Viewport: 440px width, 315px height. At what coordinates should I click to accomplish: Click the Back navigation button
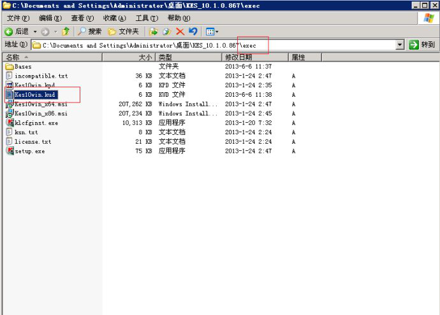[x=17, y=31]
